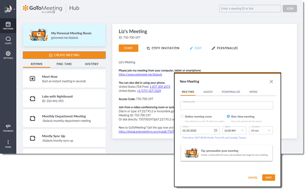Image resolution: width=305 pixels, height=189 pixels.
Task: Expand the profile avatar dropdown arrow
Action: [14, 9]
